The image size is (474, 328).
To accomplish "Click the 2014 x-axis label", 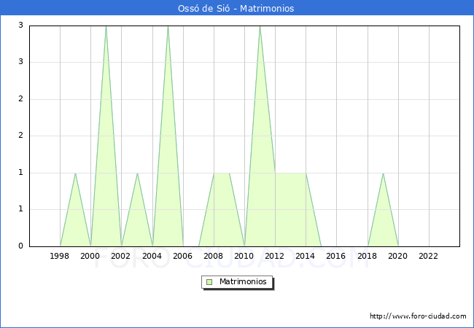I will [x=306, y=256].
